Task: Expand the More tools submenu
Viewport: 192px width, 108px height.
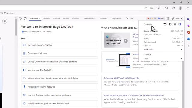Action: (161, 49)
